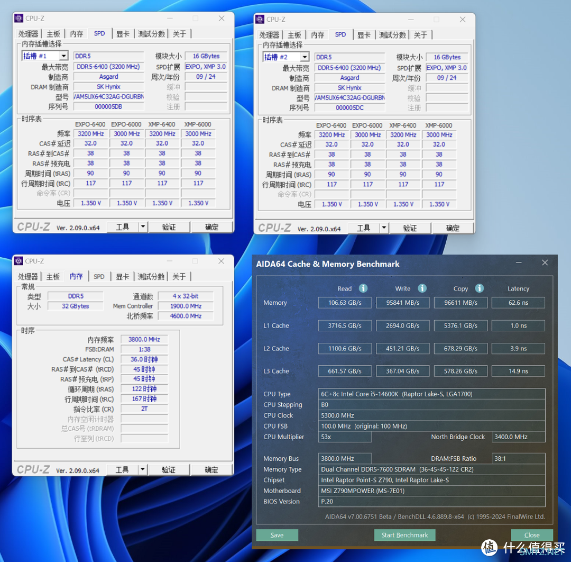This screenshot has width=571, height=562.
Task: Click FSB:DRAM value 1:38 in CPU-Z
Action: click(144, 349)
